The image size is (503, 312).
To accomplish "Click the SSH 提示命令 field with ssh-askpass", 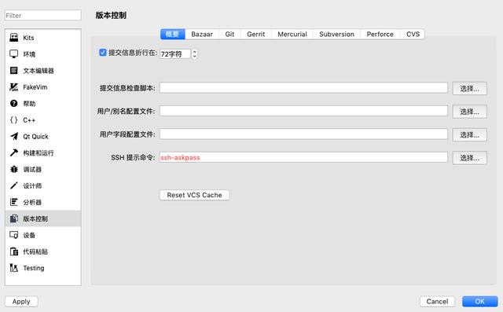I will pos(303,157).
